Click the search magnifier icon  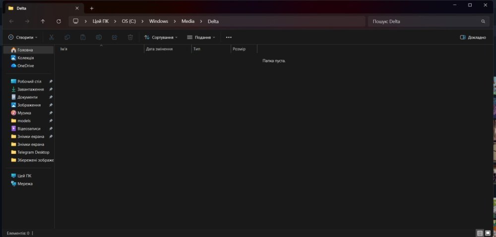[x=483, y=21]
